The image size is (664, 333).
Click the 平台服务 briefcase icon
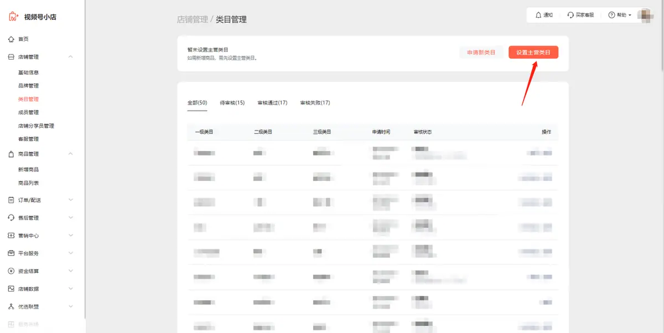[x=11, y=253]
